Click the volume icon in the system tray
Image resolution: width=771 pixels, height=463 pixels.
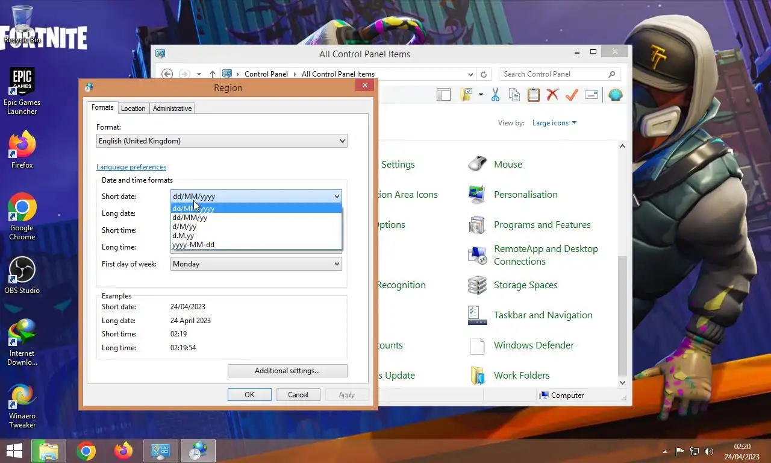point(710,451)
